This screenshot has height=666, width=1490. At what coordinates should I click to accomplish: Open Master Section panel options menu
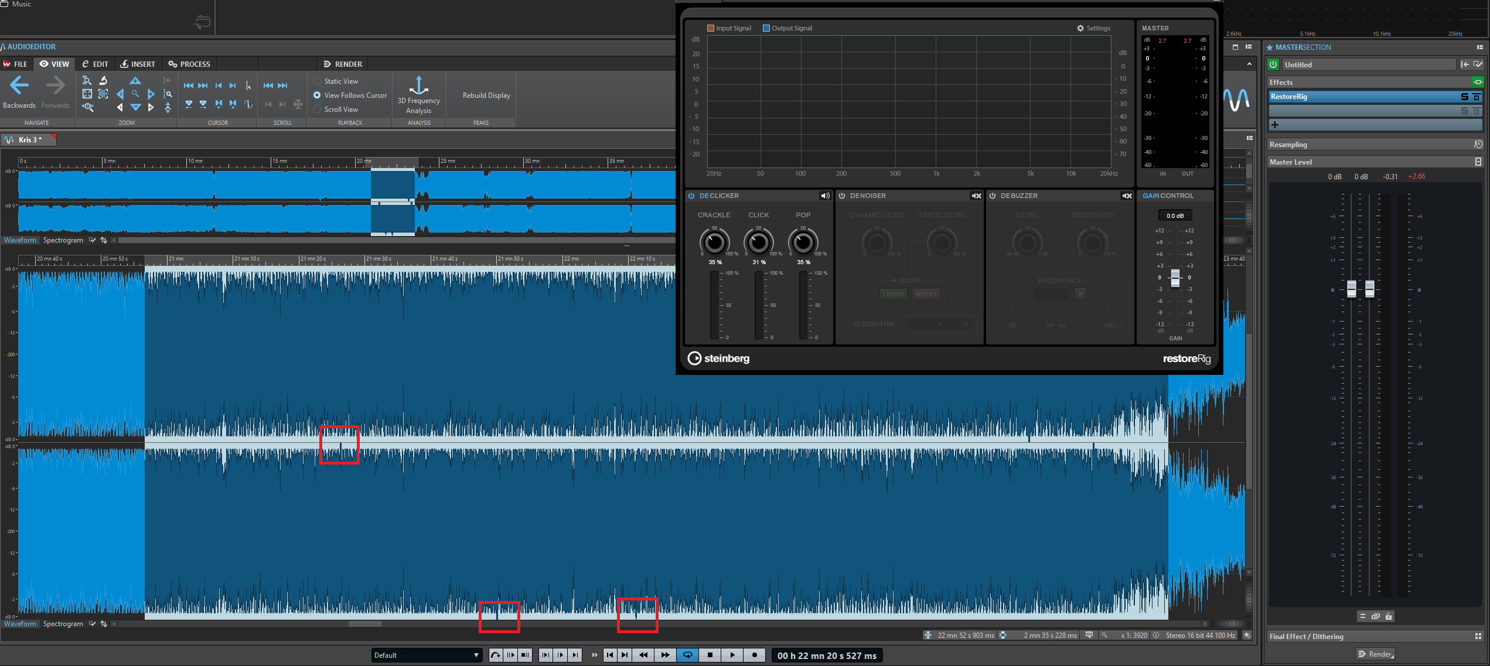[1480, 47]
